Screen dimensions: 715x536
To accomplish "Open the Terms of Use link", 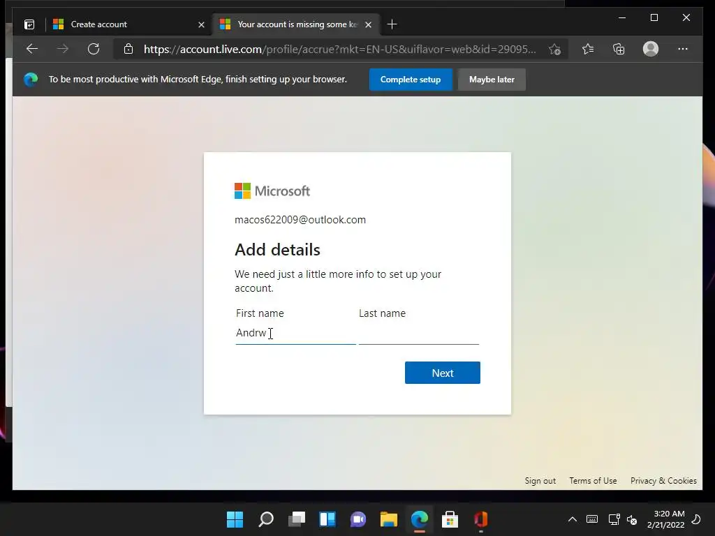I will coord(593,481).
